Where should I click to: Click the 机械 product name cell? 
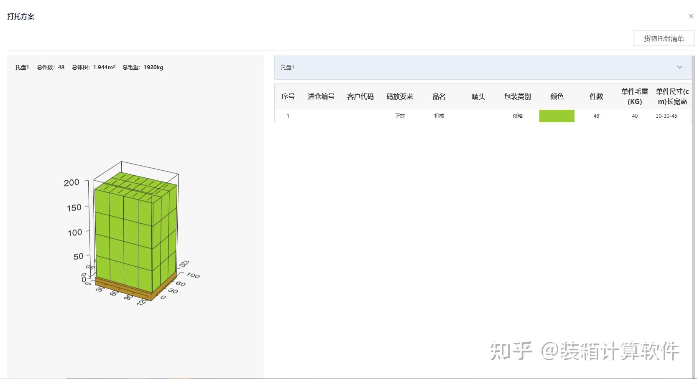pos(439,116)
